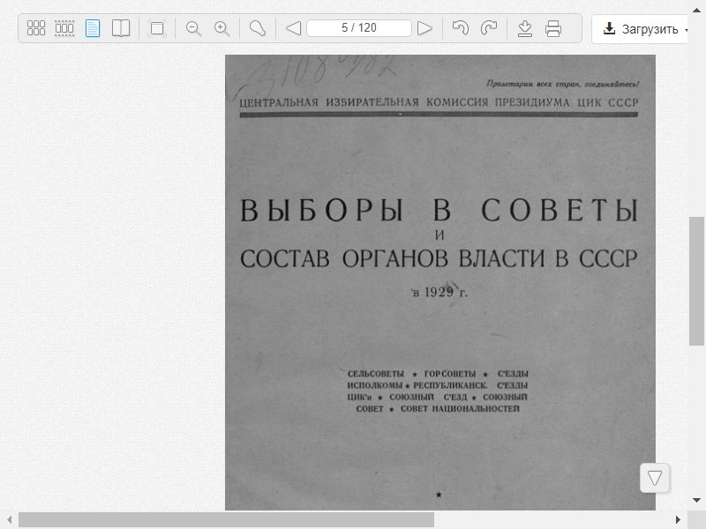Click the year text в 1929 г.

pos(439,293)
